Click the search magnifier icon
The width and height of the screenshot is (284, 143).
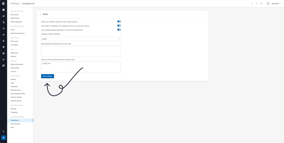coord(252,3)
